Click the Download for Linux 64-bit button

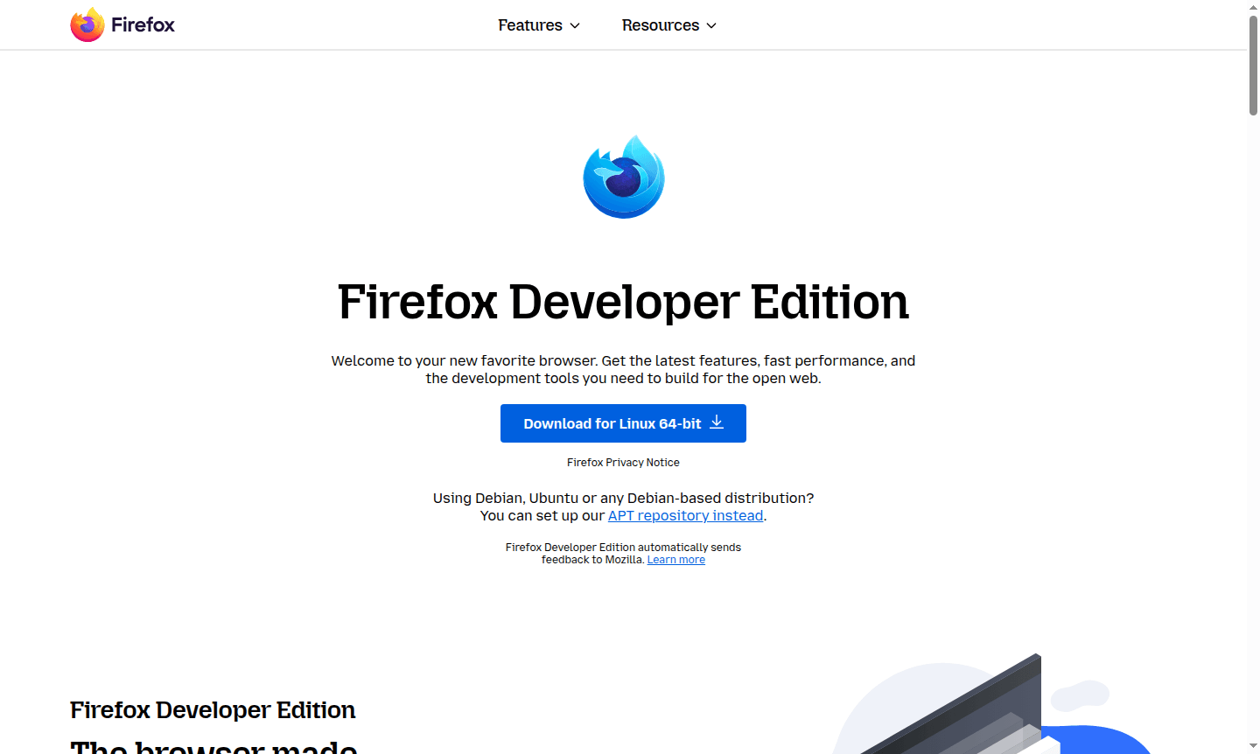point(623,422)
